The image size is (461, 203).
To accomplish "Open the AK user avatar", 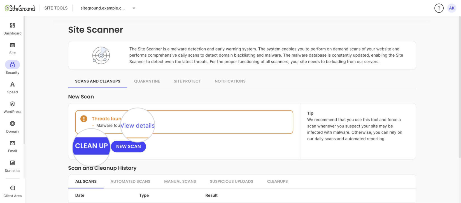I will [452, 8].
